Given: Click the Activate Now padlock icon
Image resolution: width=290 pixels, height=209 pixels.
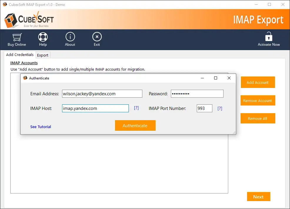Looking at the screenshot, I should click(x=269, y=37).
